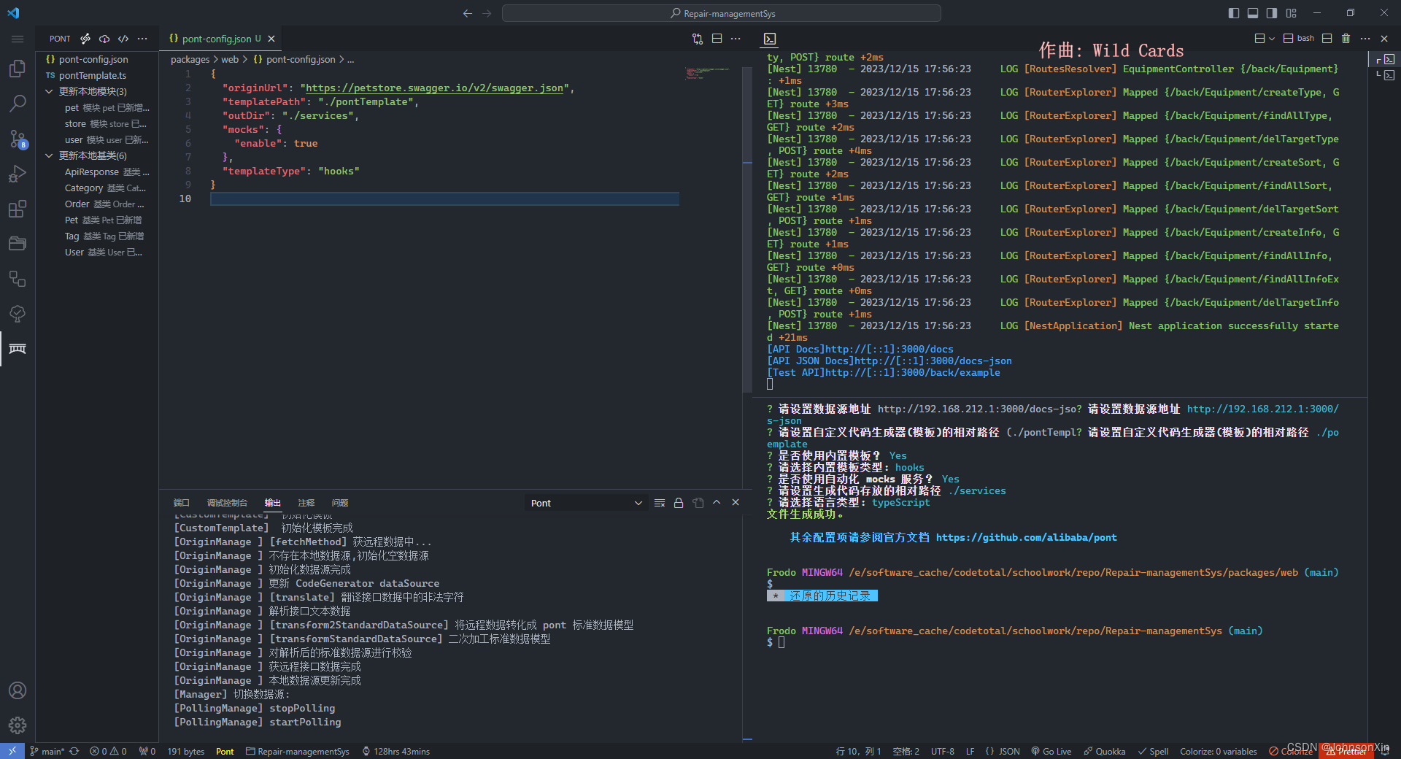The width and height of the screenshot is (1401, 759).
Task: Switch to the 调试控制台 panel tab
Action: pos(227,503)
